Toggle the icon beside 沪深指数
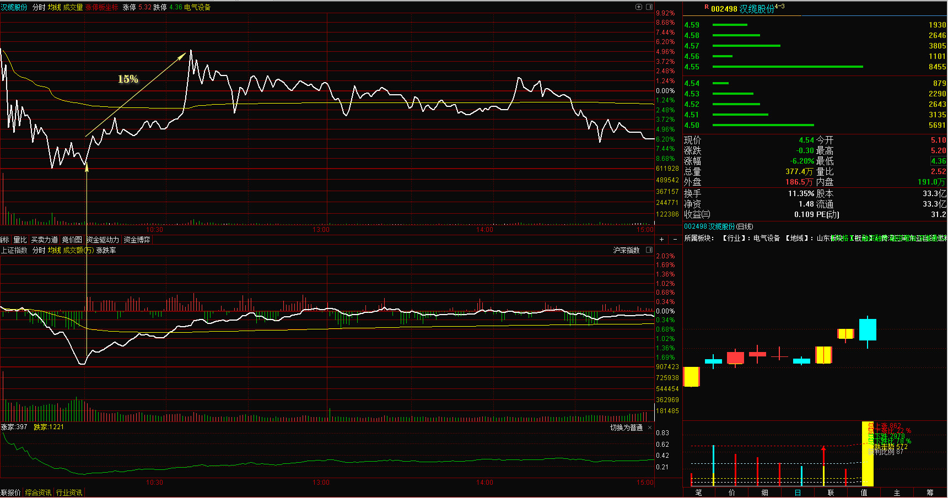Viewport: 948px width, 498px height. pyautogui.click(x=649, y=250)
